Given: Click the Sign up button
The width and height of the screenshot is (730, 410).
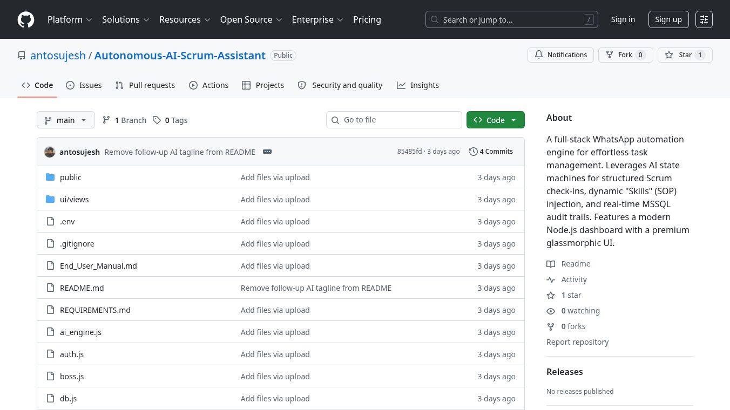Looking at the screenshot, I should point(668,19).
